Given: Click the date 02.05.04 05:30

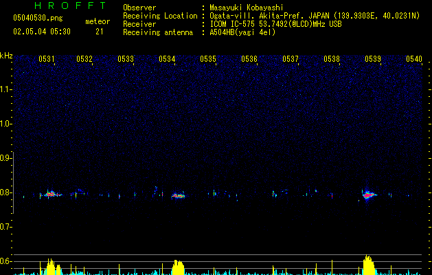Looking at the screenshot, I should (42, 32).
